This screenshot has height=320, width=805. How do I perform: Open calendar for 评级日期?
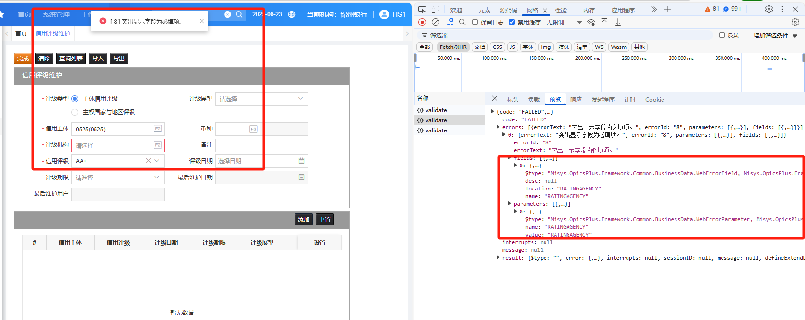pos(301,161)
